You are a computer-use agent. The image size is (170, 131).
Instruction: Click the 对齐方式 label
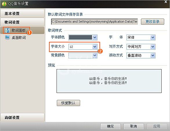pos(116,46)
